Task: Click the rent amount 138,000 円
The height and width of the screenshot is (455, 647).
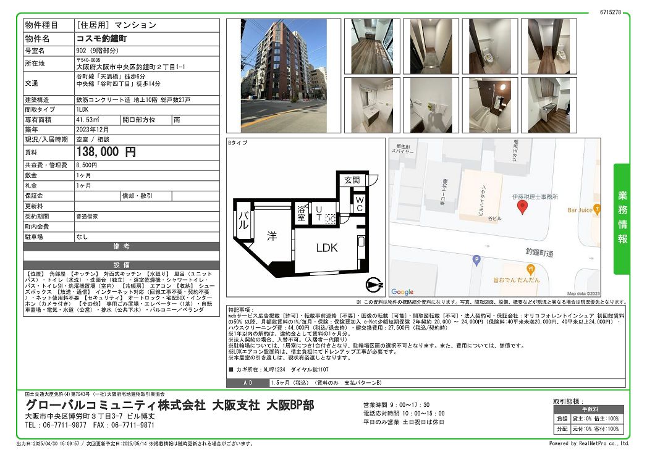Action: pos(106,152)
